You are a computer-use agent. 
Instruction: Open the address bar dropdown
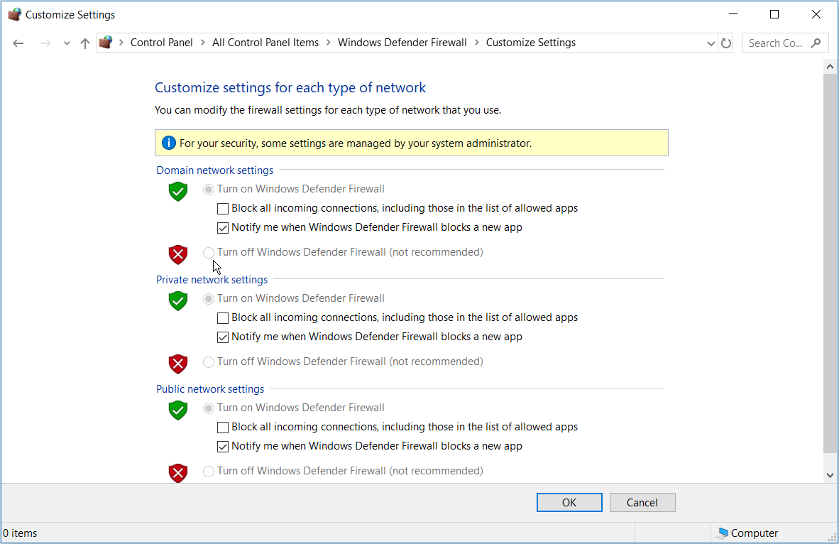[711, 43]
